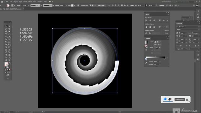Click the Home icon in the top bar
This screenshot has height=113, width=201.
2,2
